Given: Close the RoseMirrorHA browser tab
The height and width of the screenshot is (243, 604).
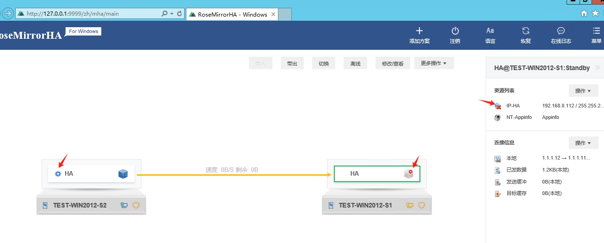Looking at the screenshot, I should (273, 14).
